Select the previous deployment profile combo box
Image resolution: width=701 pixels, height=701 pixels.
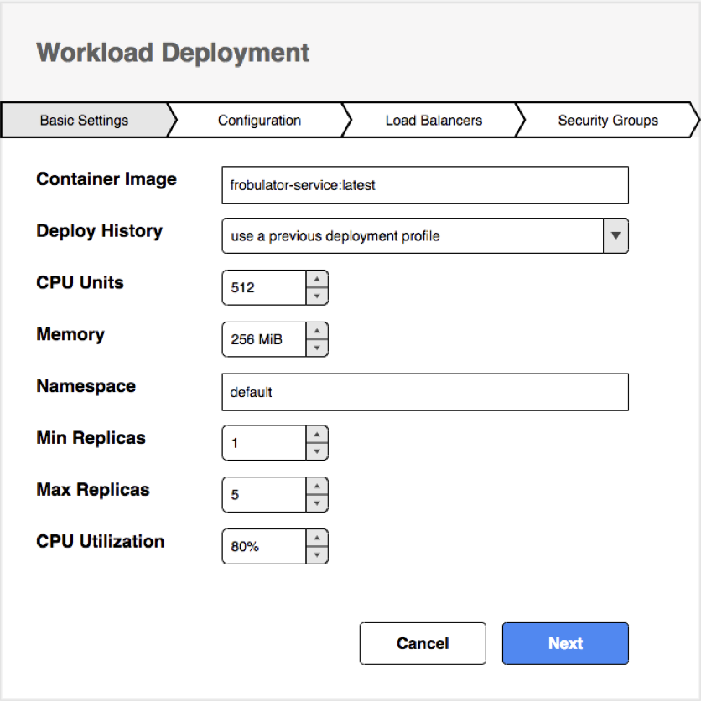[x=425, y=235]
